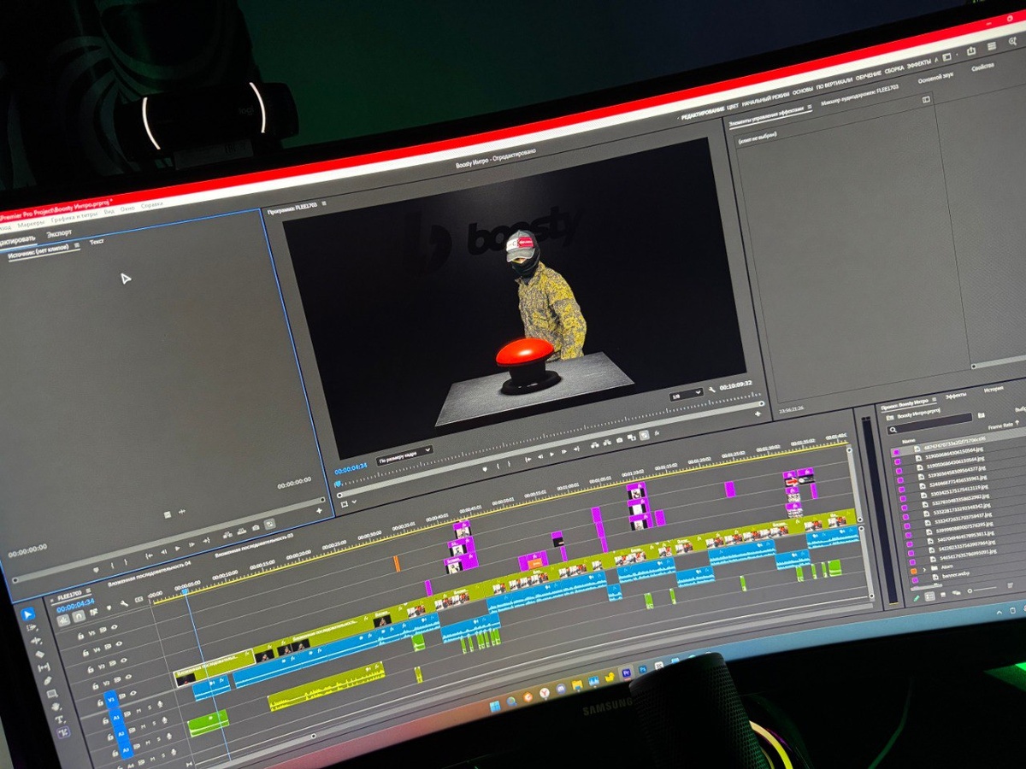The height and width of the screenshot is (769, 1026).
Task: Mute audio track A1
Action: [139, 711]
